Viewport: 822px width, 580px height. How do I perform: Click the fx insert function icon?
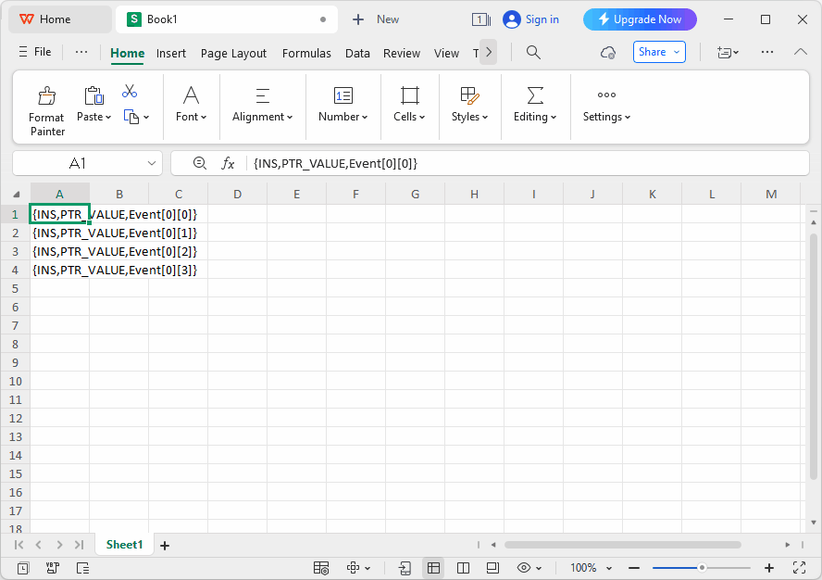pos(228,163)
